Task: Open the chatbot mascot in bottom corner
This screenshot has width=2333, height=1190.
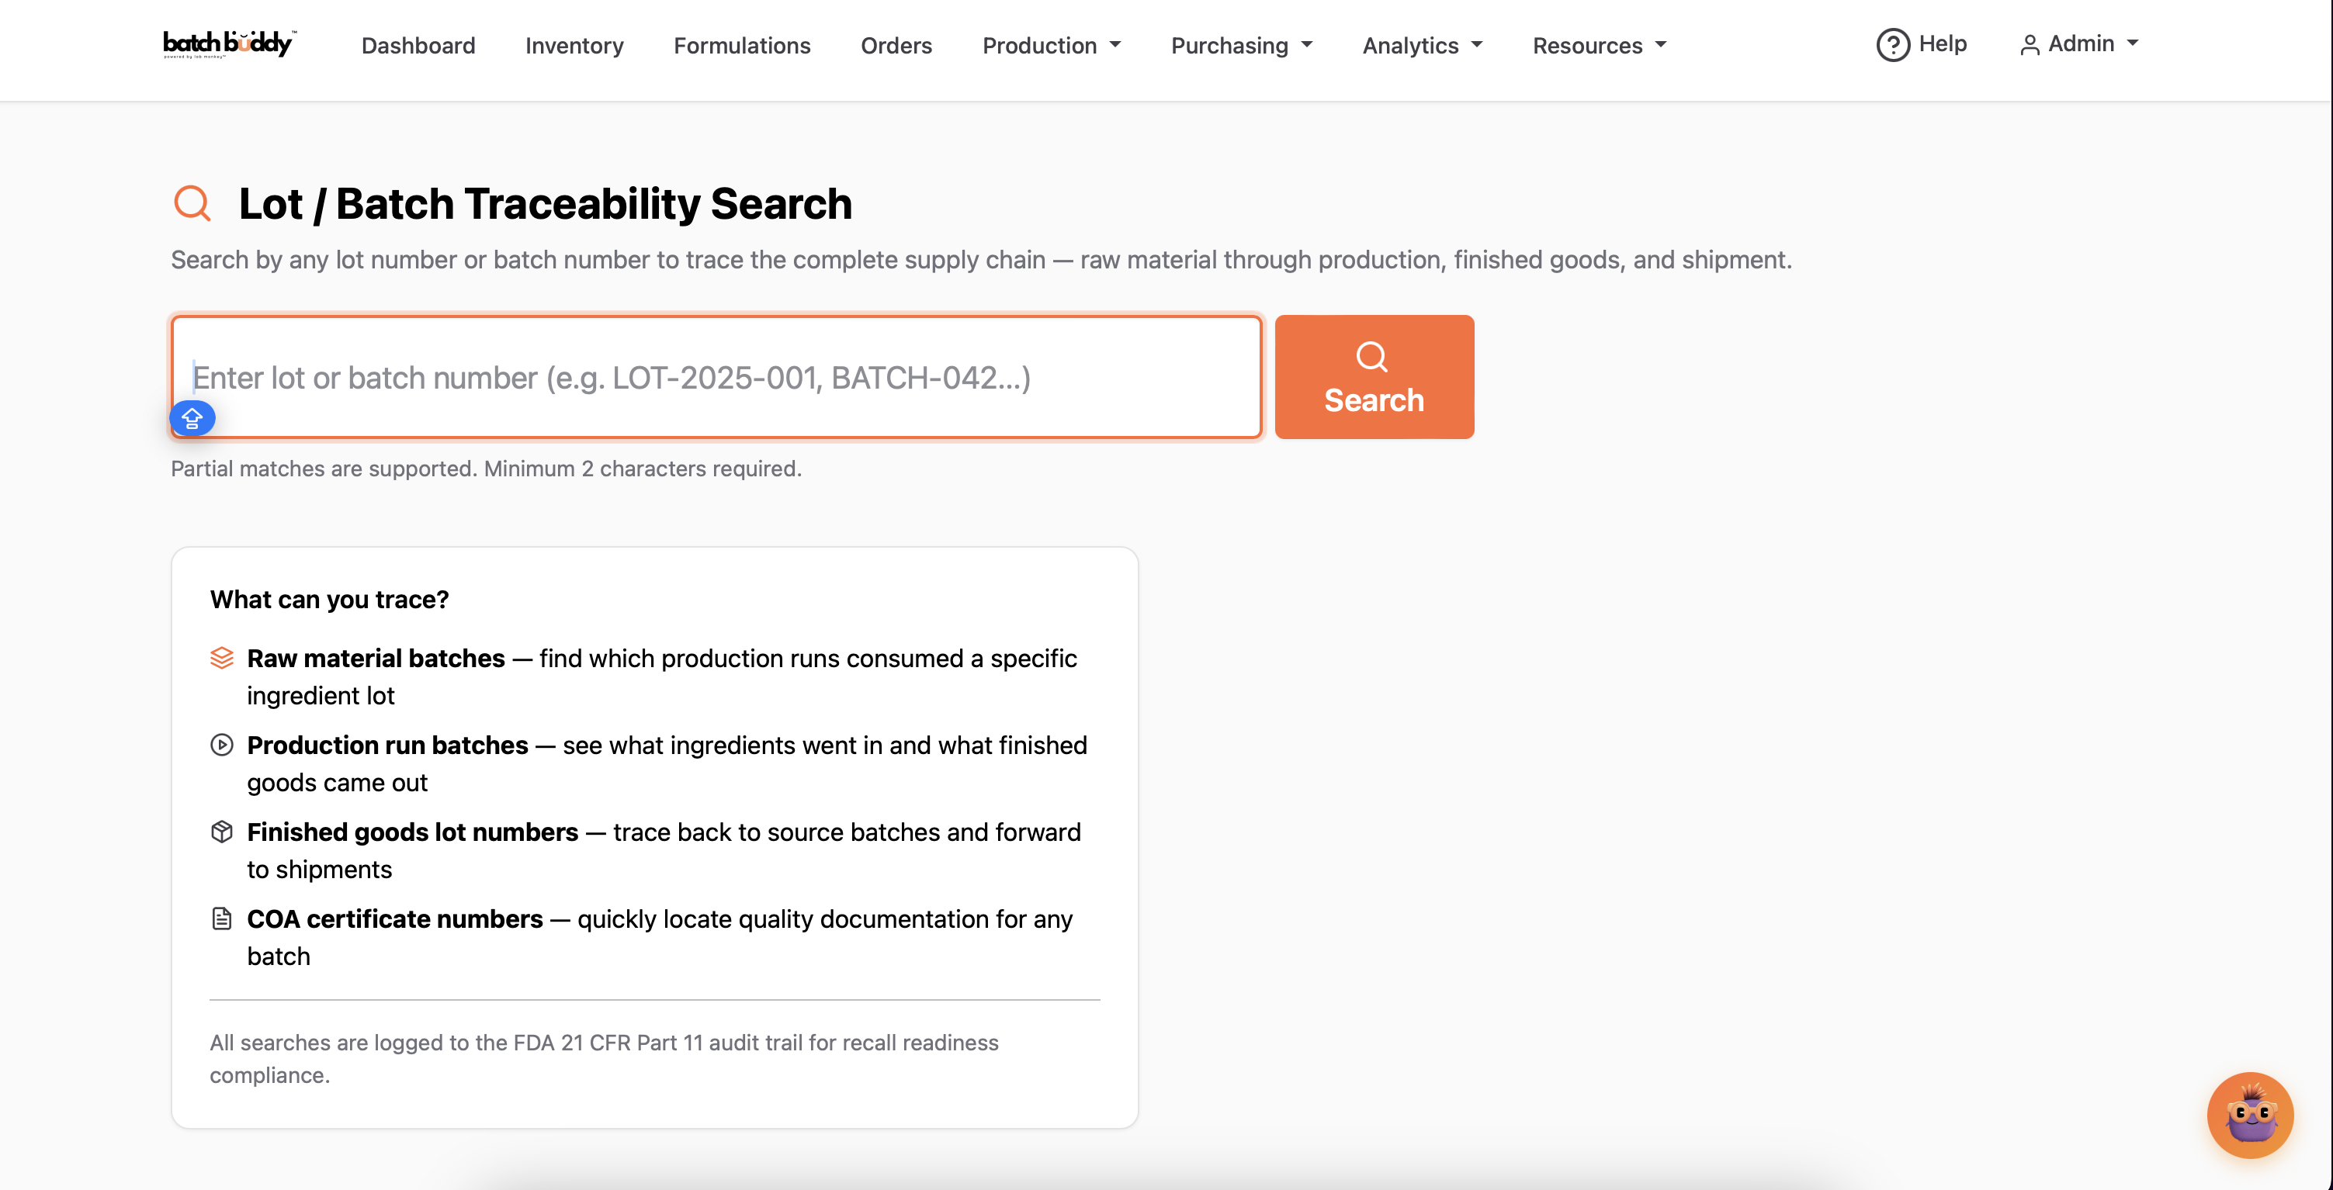Action: [x=2251, y=1115]
